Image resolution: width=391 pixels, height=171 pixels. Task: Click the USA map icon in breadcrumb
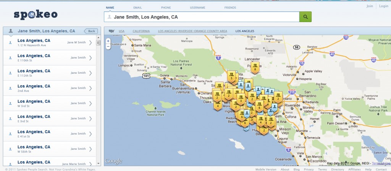click(x=111, y=31)
